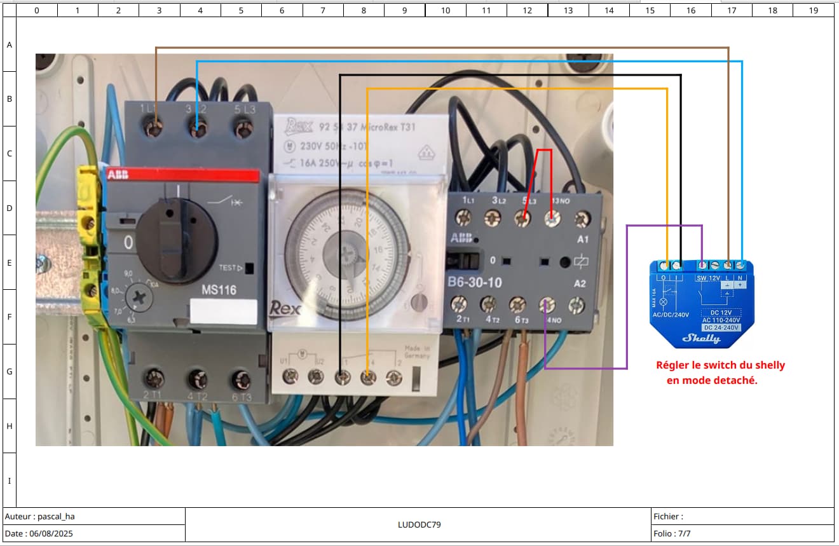Screen dimensions: 839x546
Task: Click row header E
Action: click(9, 263)
